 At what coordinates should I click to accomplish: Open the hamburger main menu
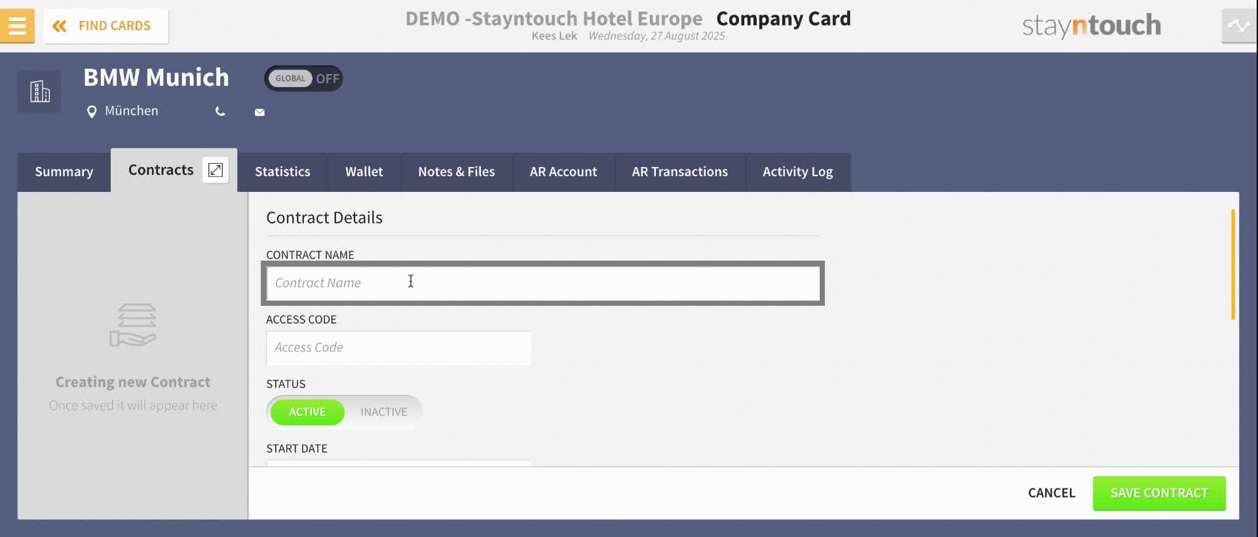click(x=17, y=26)
